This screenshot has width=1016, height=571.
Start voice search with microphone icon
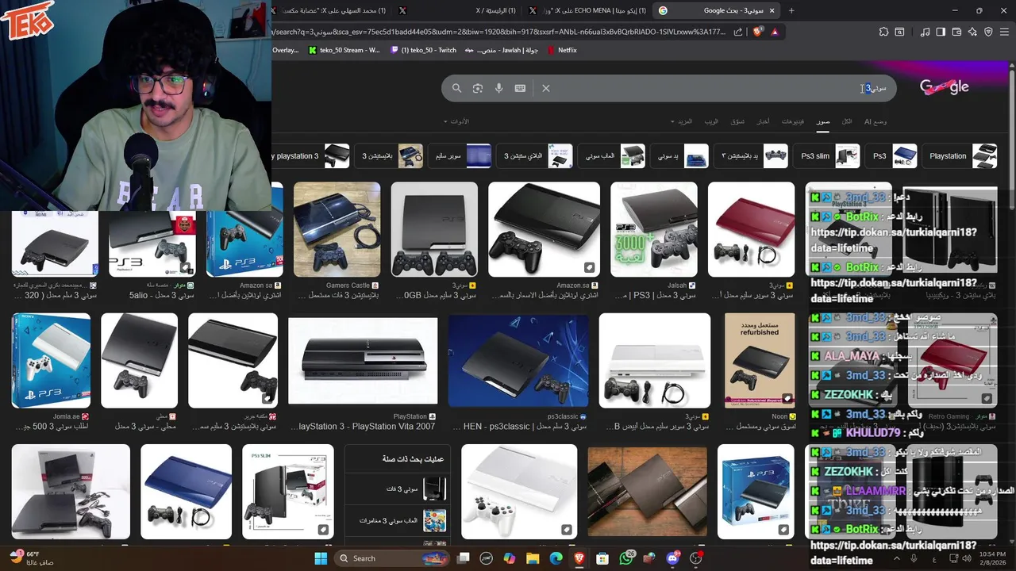click(x=498, y=88)
